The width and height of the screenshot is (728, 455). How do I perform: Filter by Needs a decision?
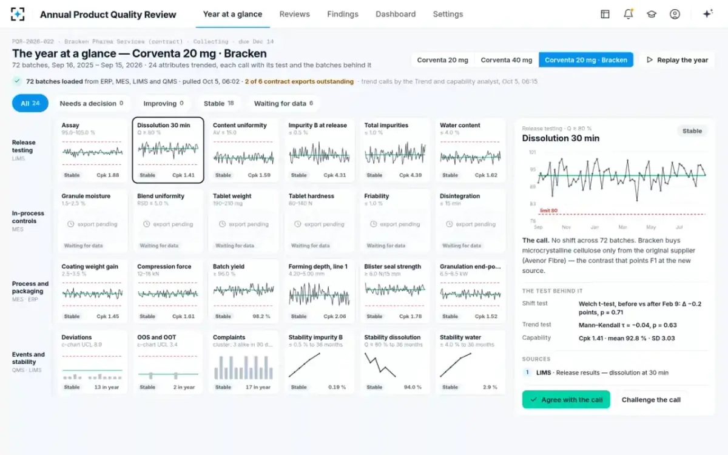(x=92, y=103)
